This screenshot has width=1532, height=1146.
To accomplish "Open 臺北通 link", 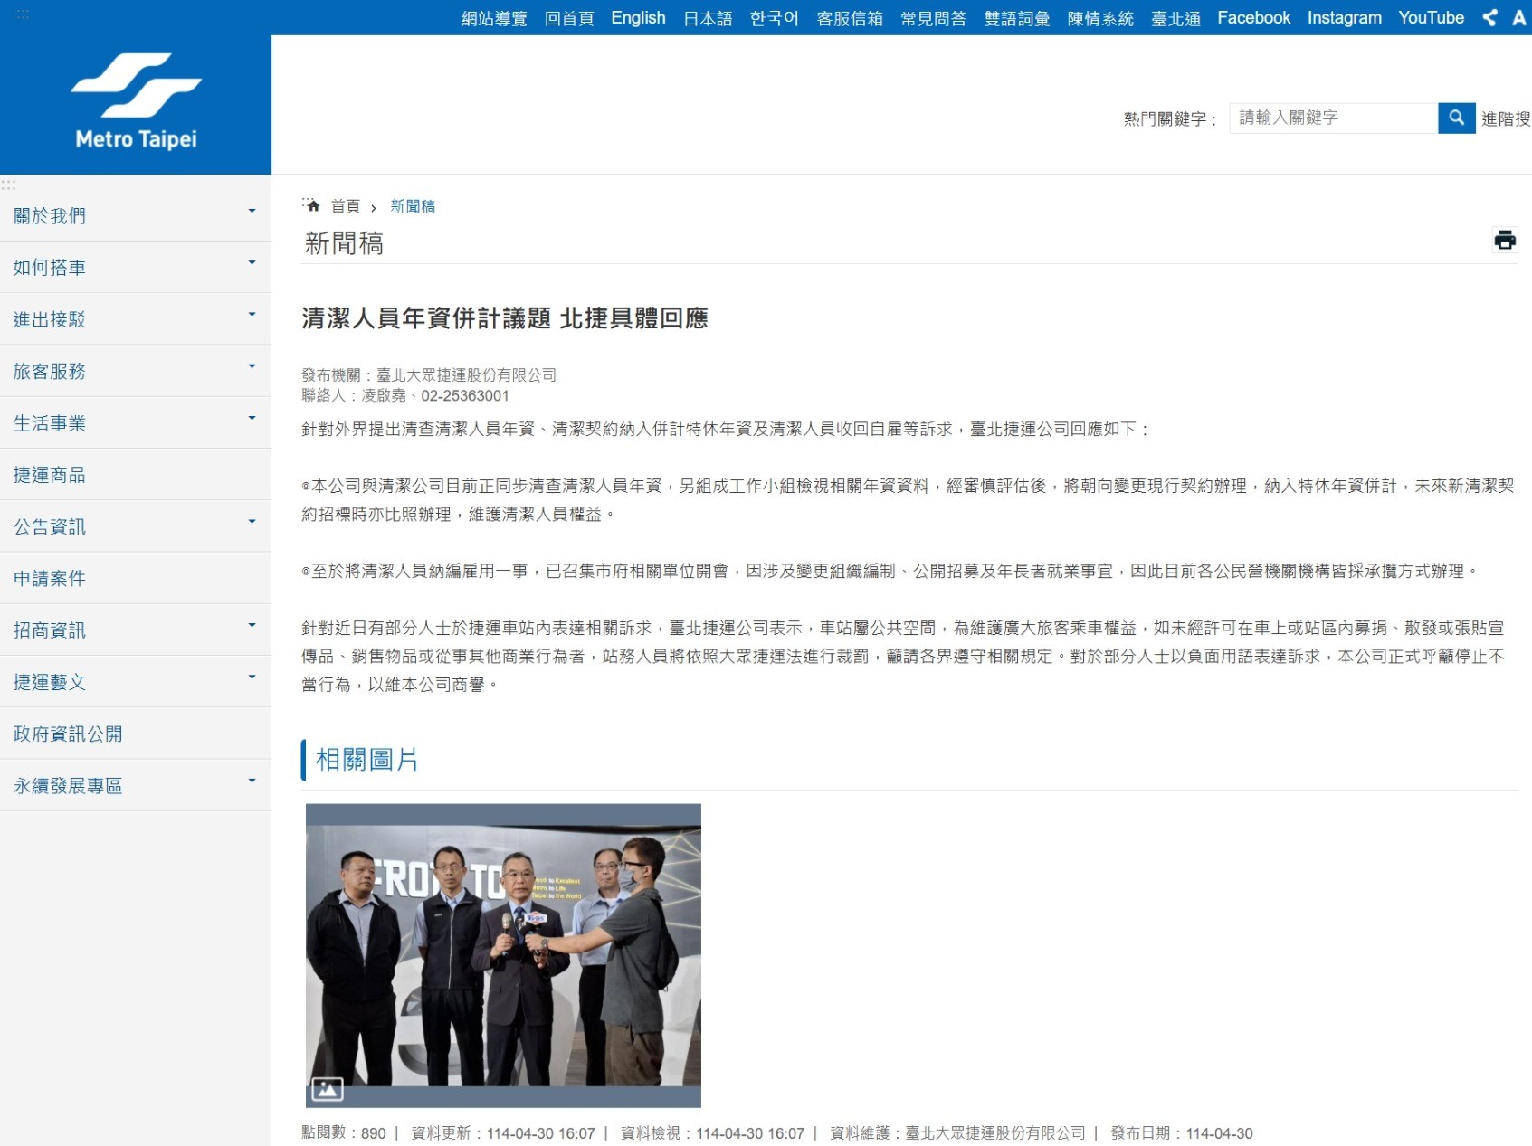I will click(1175, 18).
